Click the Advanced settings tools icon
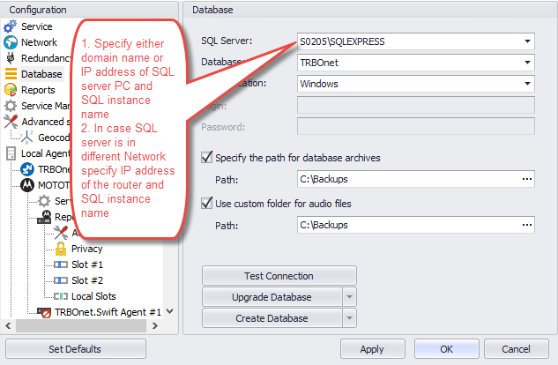The height and width of the screenshot is (365, 558). pos(11,122)
